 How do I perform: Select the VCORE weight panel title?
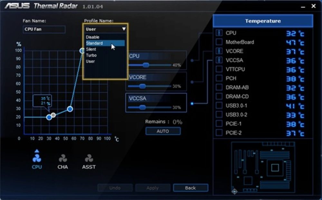click(137, 77)
